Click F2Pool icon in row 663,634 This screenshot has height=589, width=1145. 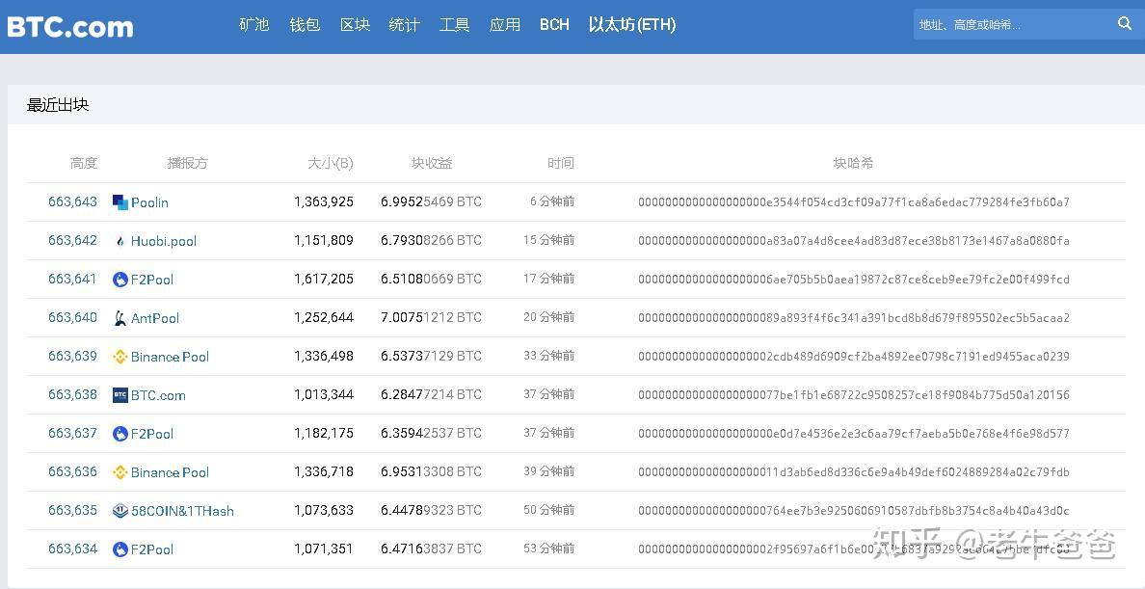pos(120,549)
